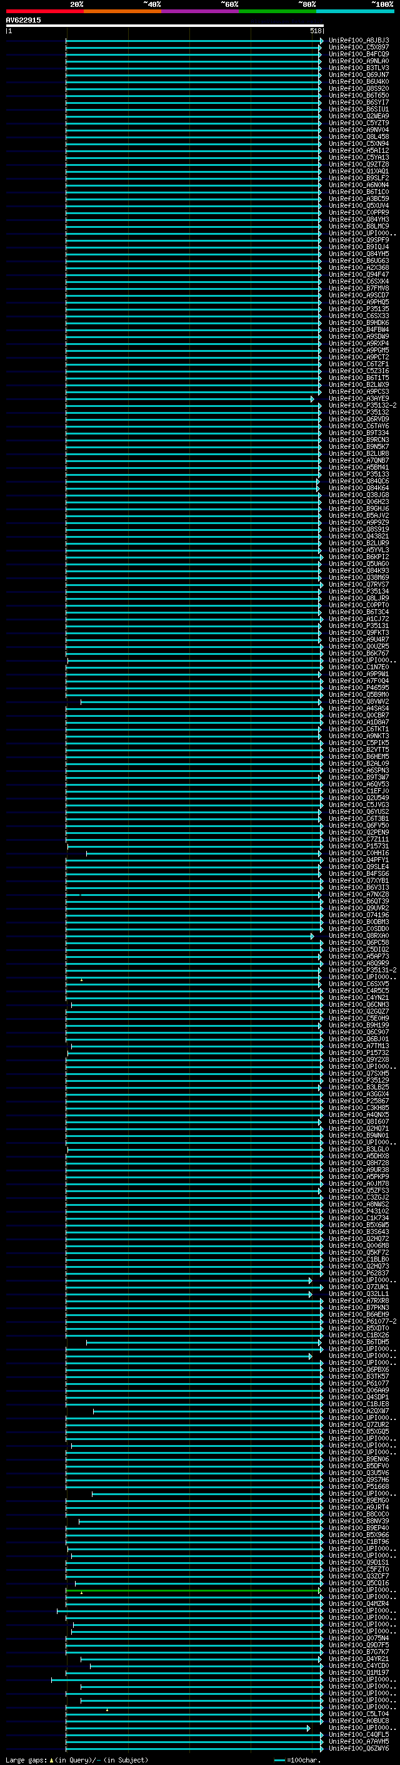Select the label UniRef100_Q7RVS7
400x1765 pixels.
359,584
